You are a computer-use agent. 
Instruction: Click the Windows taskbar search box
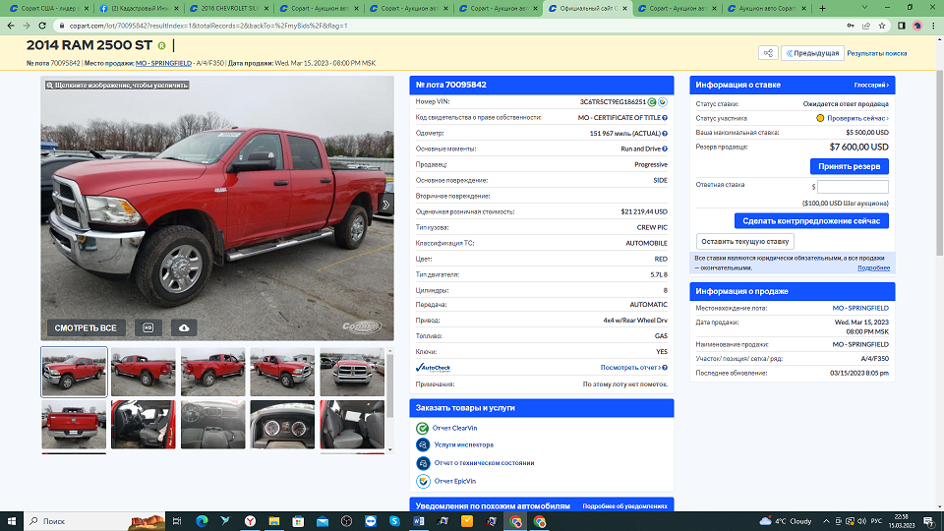[x=94, y=521]
